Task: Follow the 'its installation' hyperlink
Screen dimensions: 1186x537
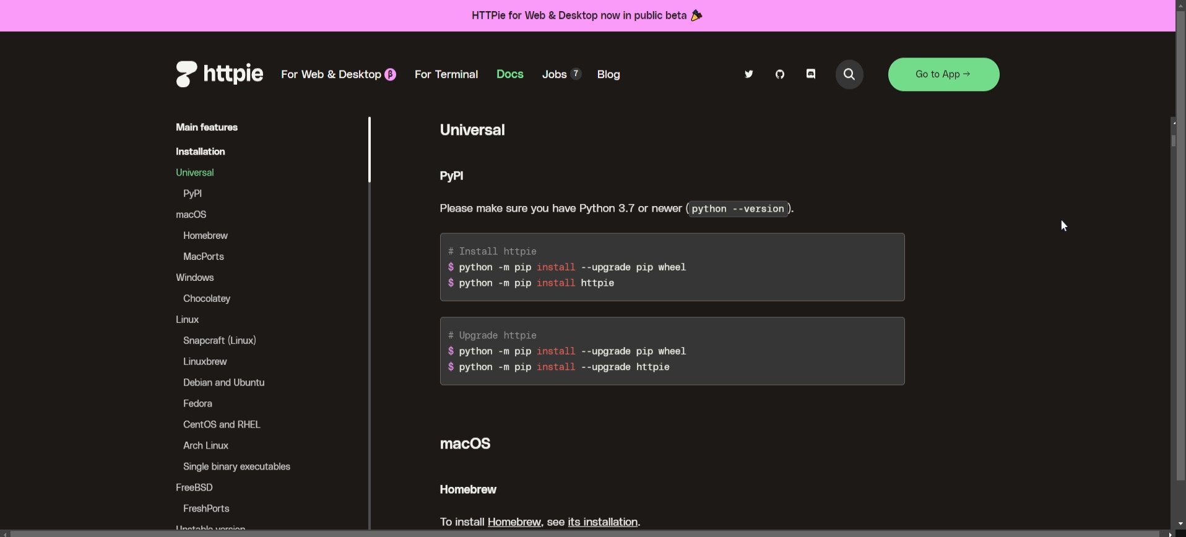Action: 604,523
